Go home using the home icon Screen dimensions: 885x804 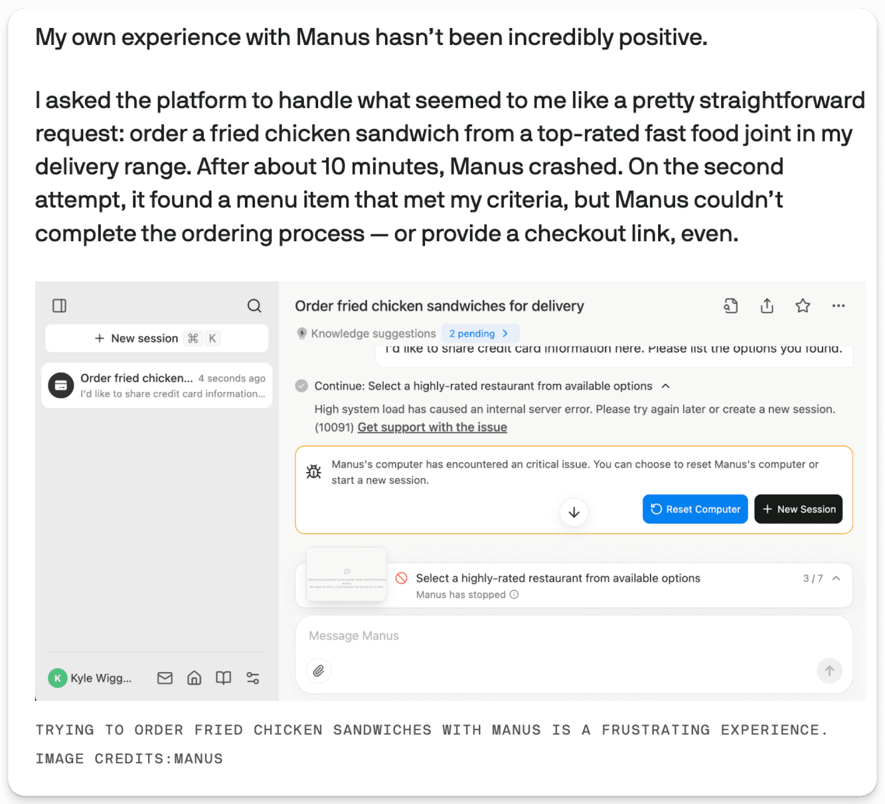[x=194, y=677]
